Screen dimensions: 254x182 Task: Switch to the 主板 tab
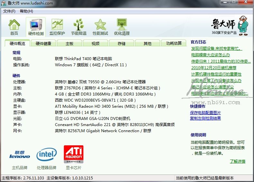click(69, 43)
